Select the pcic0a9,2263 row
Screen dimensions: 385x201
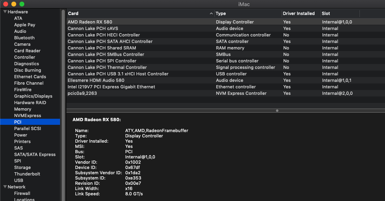coord(226,93)
